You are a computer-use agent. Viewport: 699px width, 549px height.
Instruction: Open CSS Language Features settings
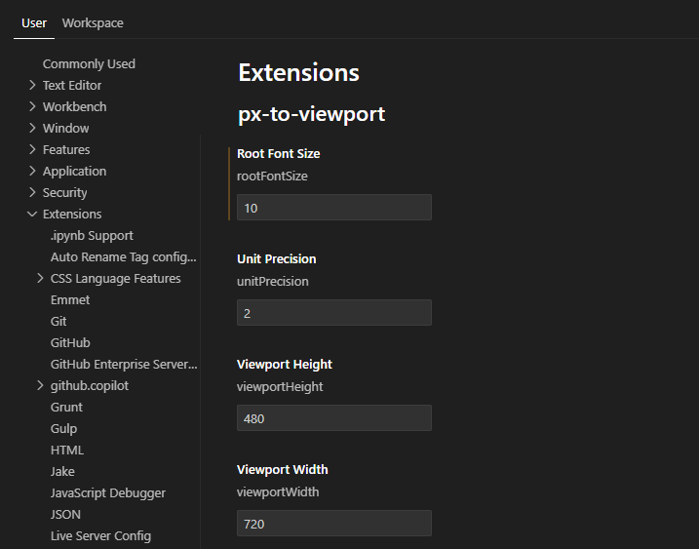point(115,278)
